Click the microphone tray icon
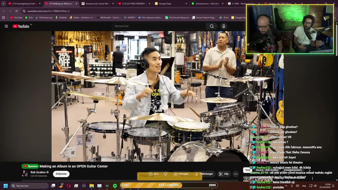 (x=292, y=186)
